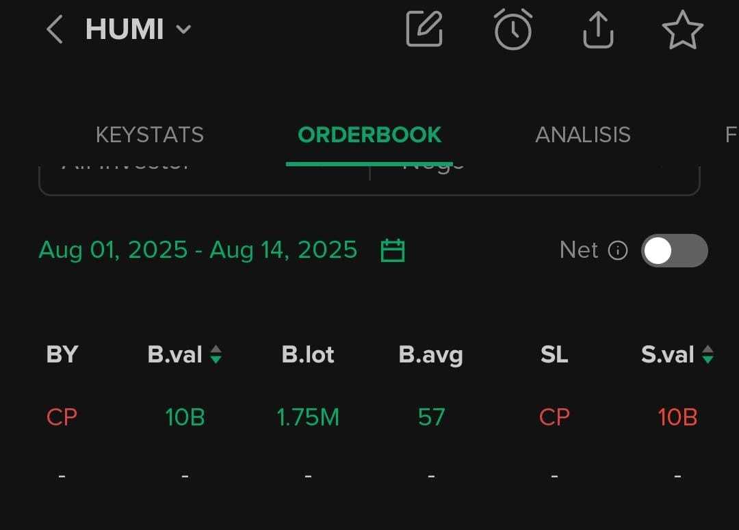Change the Aug 01 - Aug 14 date range
This screenshot has height=530, width=739.
point(198,250)
